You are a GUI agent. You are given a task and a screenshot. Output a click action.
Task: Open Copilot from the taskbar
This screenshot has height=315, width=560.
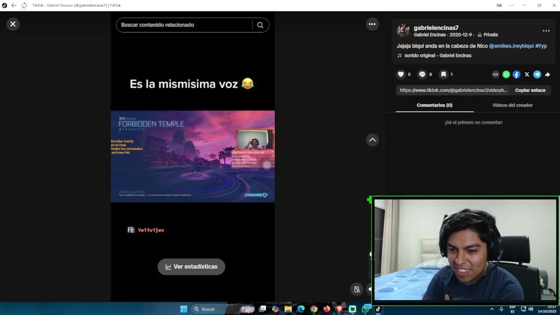click(275, 309)
